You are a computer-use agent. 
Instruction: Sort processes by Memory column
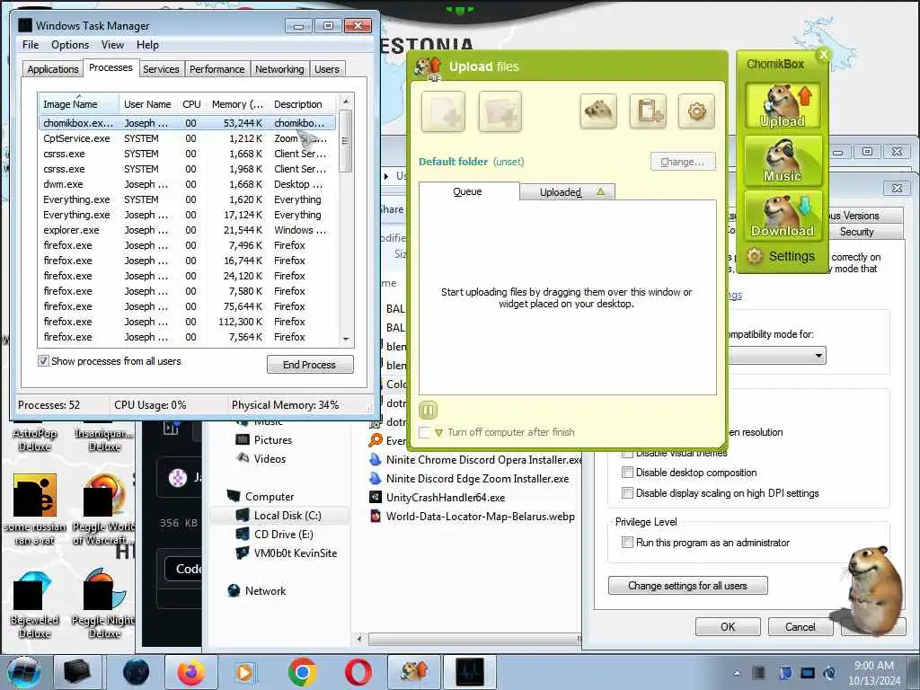pyautogui.click(x=237, y=104)
